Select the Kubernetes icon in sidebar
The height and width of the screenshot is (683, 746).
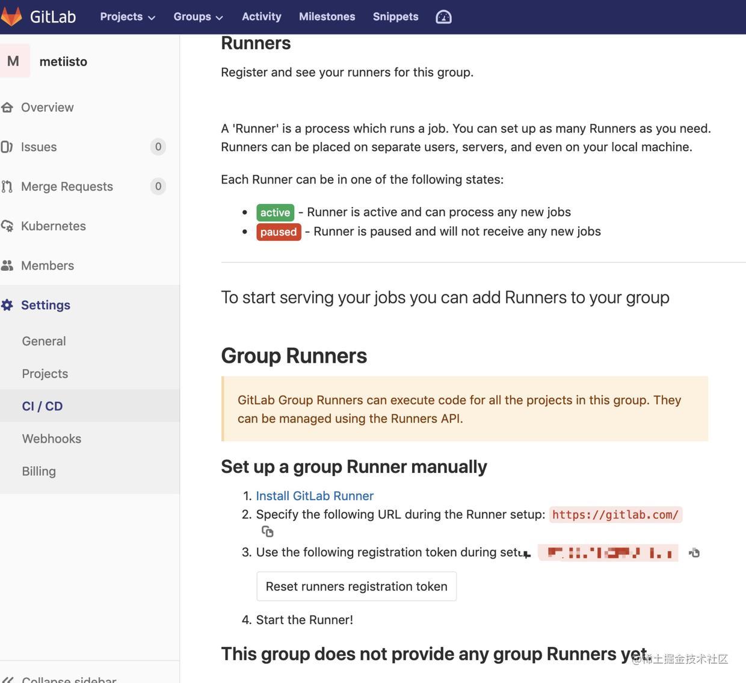point(8,226)
